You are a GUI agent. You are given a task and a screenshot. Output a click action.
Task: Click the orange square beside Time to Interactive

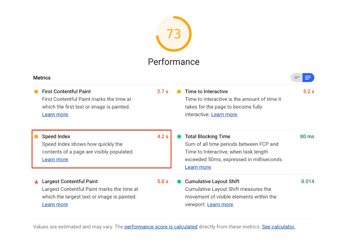(179, 92)
